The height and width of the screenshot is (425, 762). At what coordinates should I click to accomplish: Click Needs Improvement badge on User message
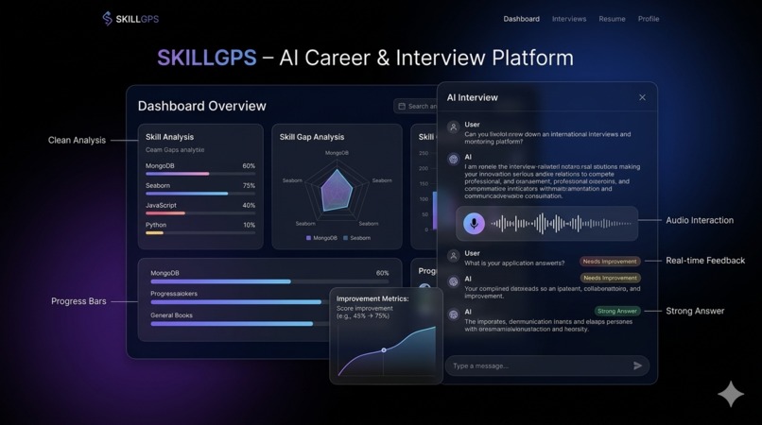tap(610, 262)
